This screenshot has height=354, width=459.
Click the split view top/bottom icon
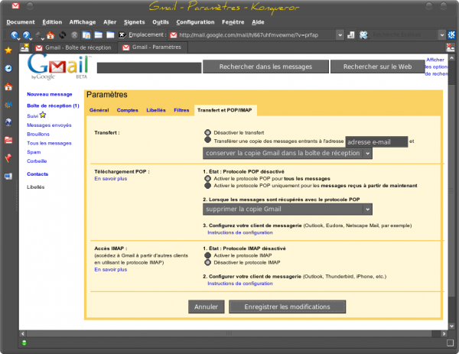[99, 35]
